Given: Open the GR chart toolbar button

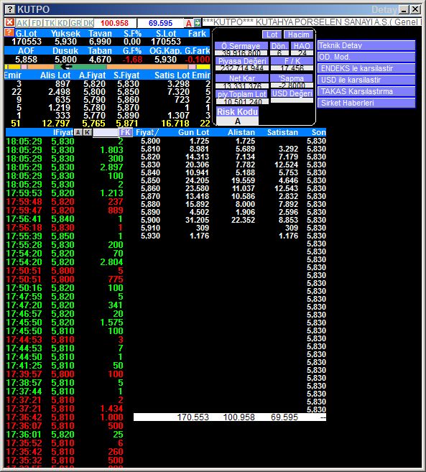Looking at the screenshot, I should coord(76,23).
